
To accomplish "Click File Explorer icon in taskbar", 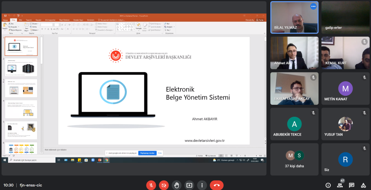I will 72,160.
